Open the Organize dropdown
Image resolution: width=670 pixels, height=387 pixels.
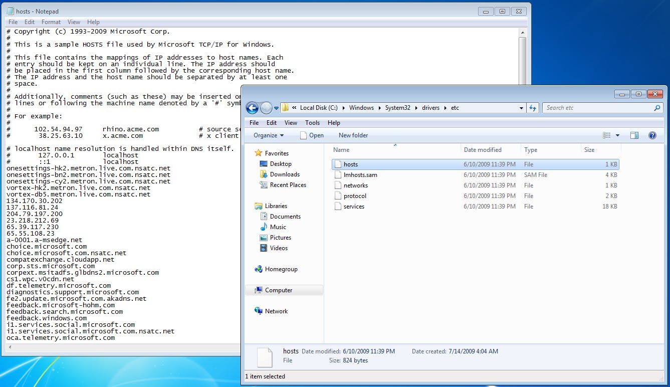pos(268,135)
